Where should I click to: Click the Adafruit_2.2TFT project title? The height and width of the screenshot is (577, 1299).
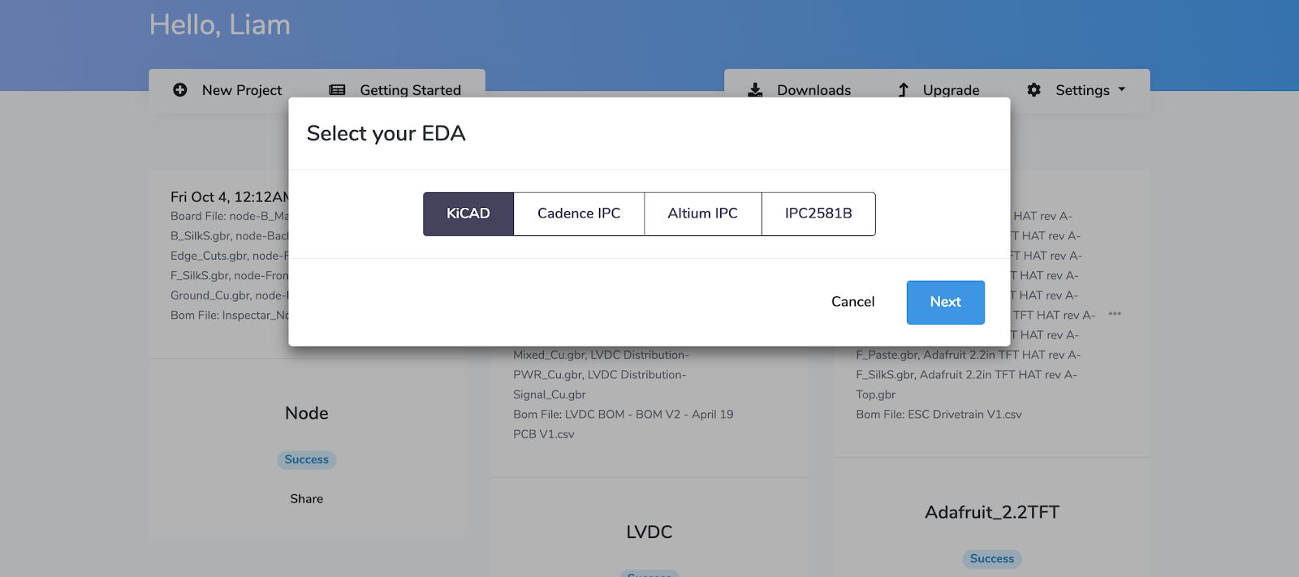tap(991, 512)
